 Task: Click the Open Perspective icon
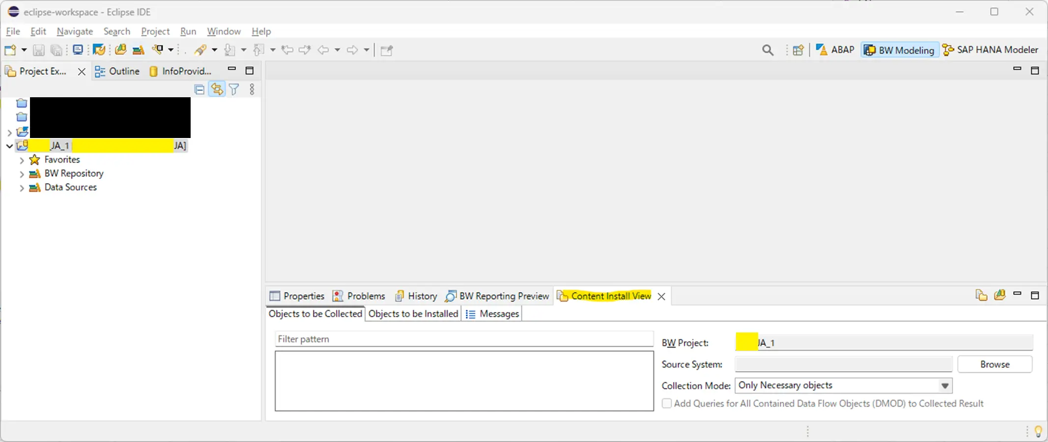click(798, 50)
